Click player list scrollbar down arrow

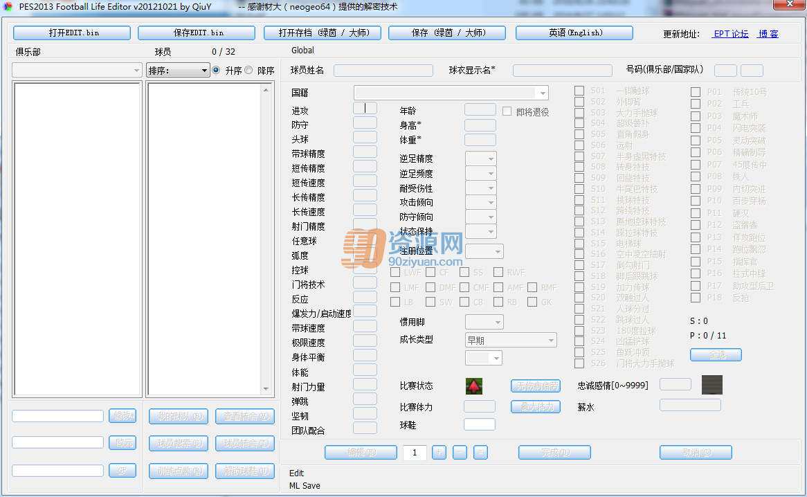(x=266, y=389)
